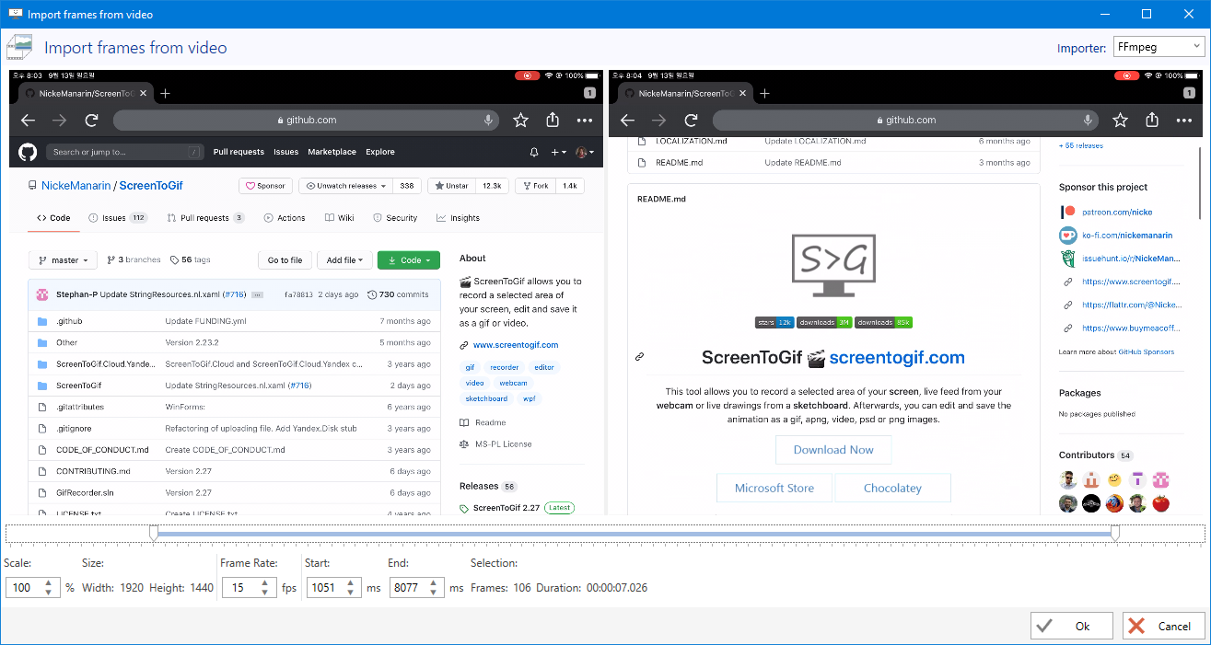The width and height of the screenshot is (1211, 645).
Task: Click the left range slider handle
Action: click(154, 532)
